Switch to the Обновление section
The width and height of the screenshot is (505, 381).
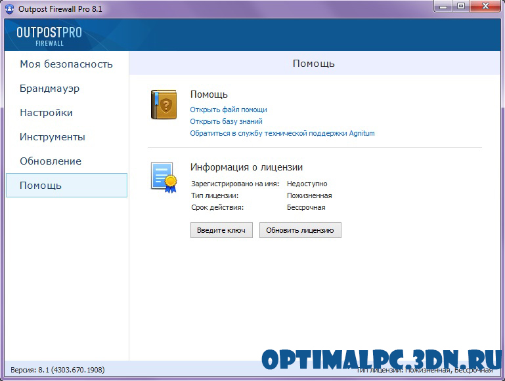51,161
